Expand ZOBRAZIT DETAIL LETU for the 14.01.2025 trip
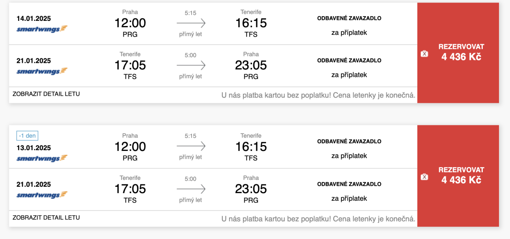Image resolution: width=510 pixels, height=239 pixels. coord(46,94)
